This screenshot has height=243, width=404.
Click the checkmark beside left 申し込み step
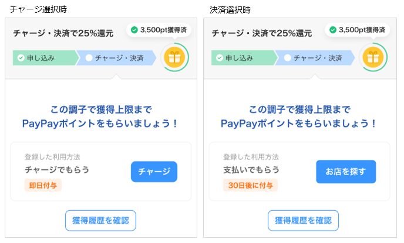pos(21,58)
